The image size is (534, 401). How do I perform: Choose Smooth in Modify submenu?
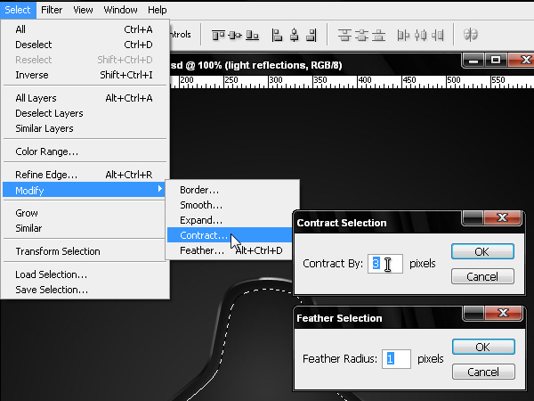point(232,205)
